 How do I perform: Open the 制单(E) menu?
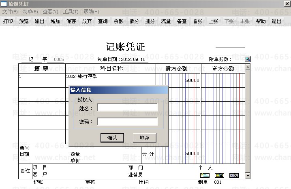click(x=30, y=12)
